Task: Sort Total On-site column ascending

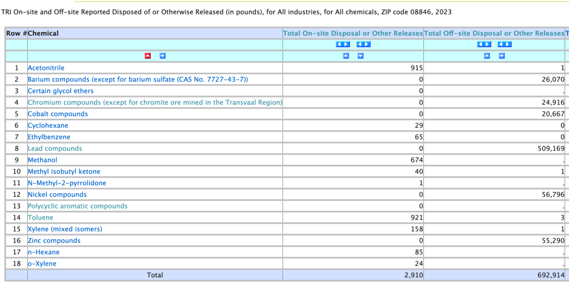Action: coord(346,56)
